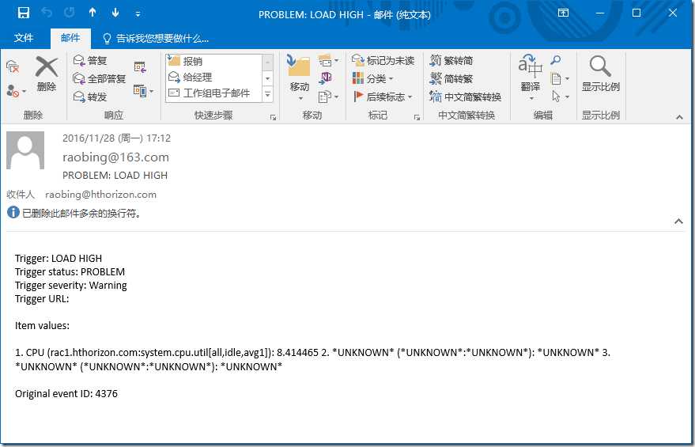Send message to OneNote
The height and width of the screenshot is (447, 695).
pyautogui.click(x=325, y=78)
